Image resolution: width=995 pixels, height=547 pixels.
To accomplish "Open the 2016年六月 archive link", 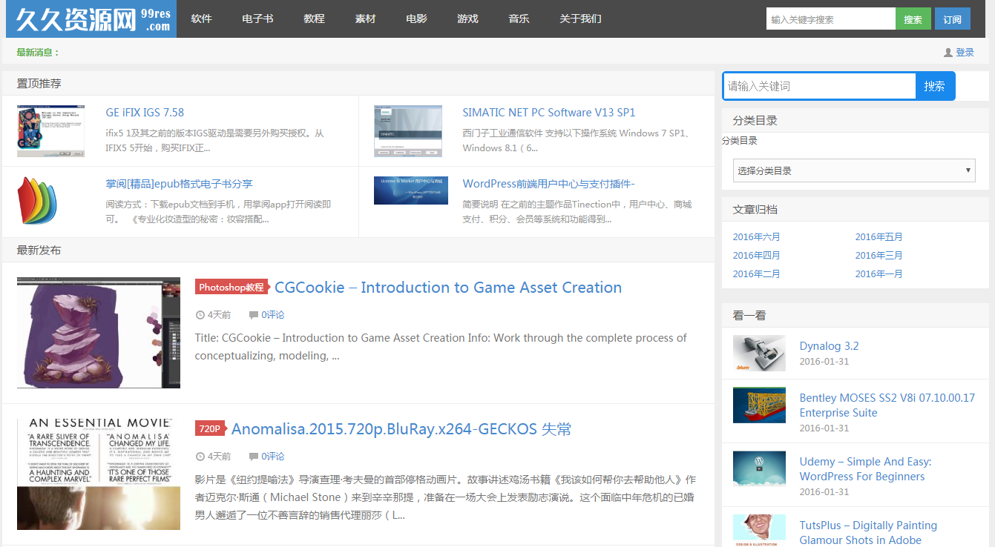I will (756, 237).
